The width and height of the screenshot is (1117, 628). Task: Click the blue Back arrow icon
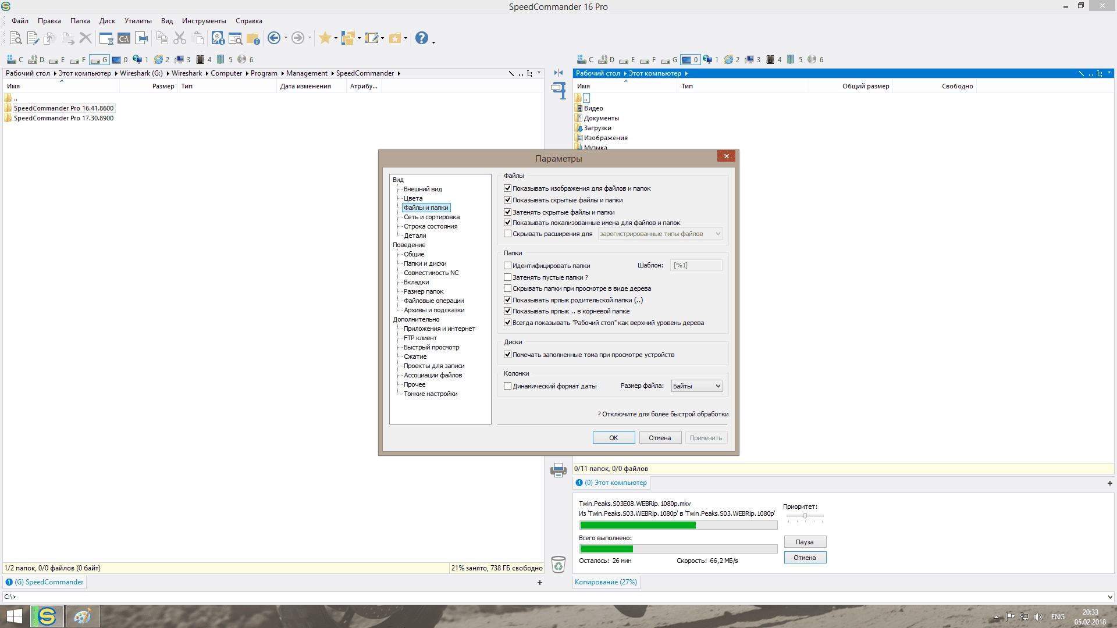(x=274, y=38)
